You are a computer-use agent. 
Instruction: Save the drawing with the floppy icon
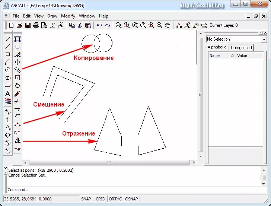click(x=28, y=25)
